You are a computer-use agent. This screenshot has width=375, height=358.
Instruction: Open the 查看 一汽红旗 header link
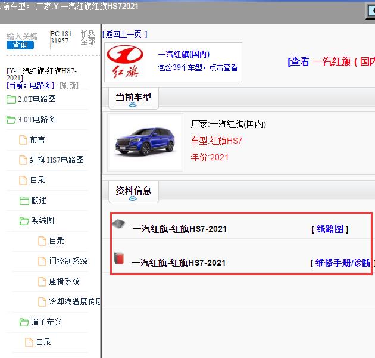[331, 61]
